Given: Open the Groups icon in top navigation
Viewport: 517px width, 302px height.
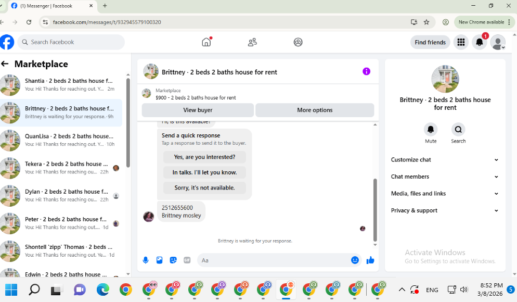Looking at the screenshot, I should click(298, 42).
